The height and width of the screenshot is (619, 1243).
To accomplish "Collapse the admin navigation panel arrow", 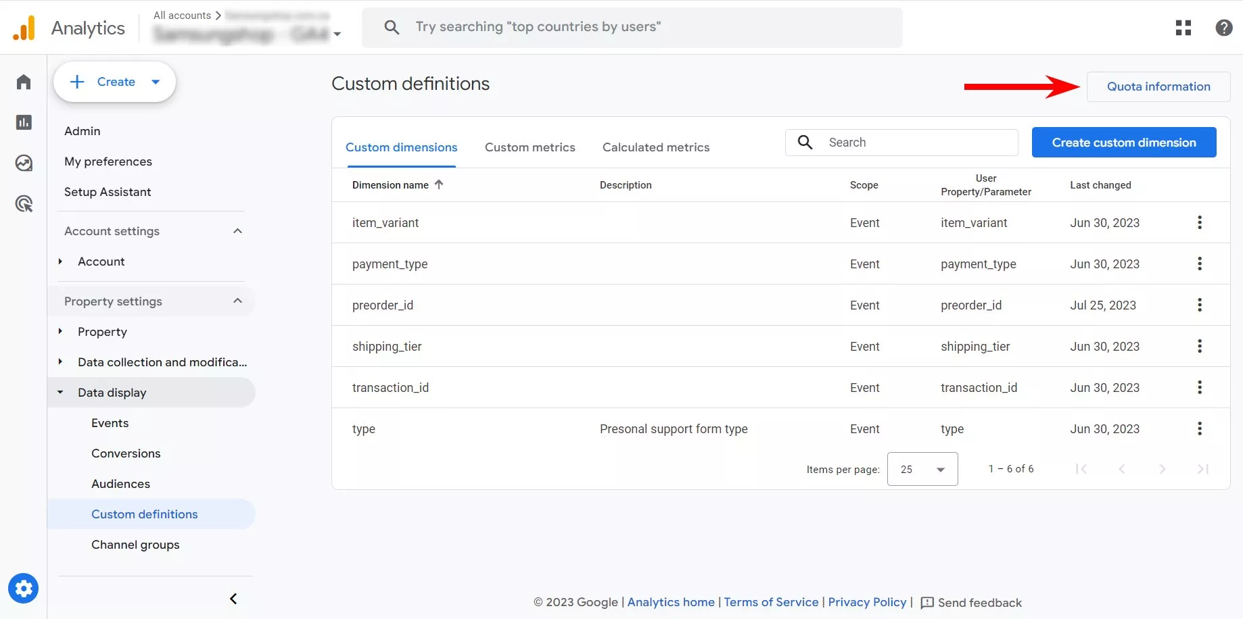I will (x=233, y=599).
